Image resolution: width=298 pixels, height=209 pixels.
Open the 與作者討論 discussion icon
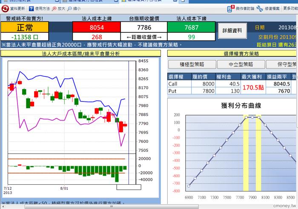pyautogui.click(x=231, y=9)
